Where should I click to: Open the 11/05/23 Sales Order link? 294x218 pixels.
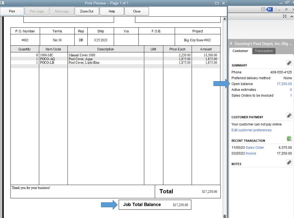[255, 148]
